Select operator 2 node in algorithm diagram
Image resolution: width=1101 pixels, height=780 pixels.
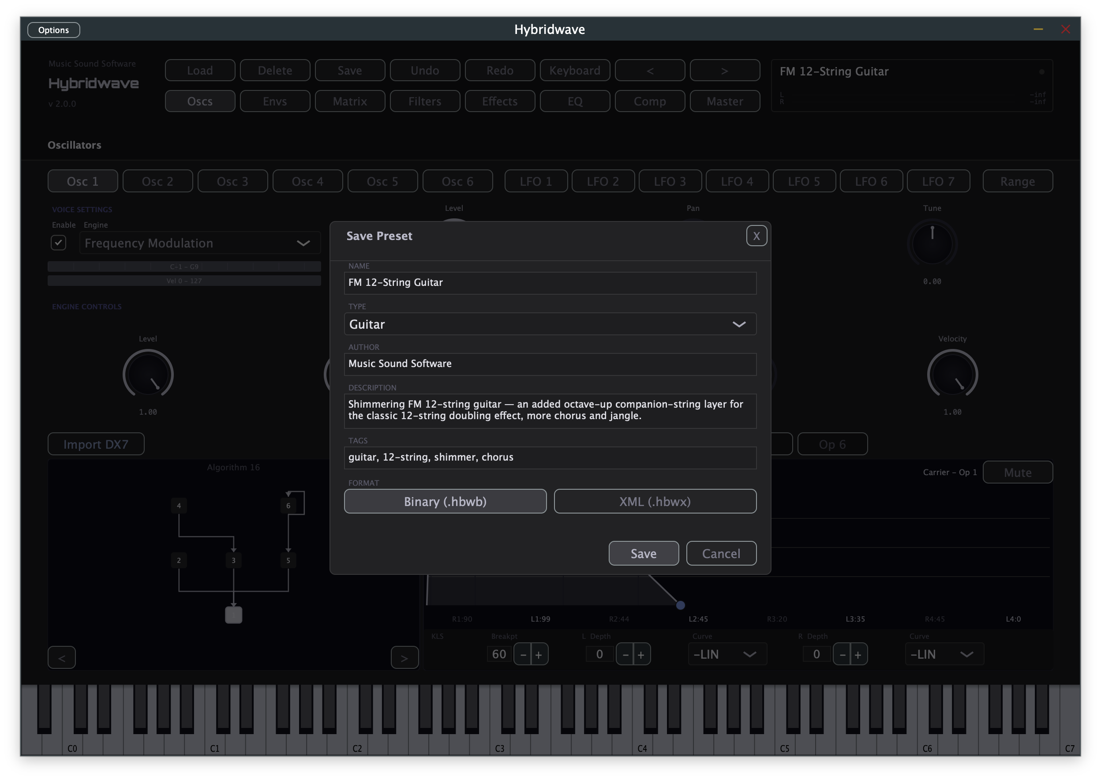click(179, 560)
